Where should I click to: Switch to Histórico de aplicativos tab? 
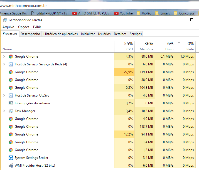tap(60, 34)
